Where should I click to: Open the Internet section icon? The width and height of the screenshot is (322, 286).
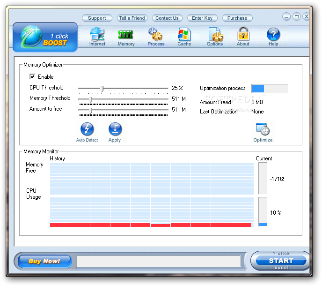click(97, 37)
